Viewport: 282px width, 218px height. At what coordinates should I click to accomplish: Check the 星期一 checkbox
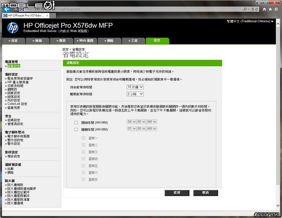click(x=83, y=138)
